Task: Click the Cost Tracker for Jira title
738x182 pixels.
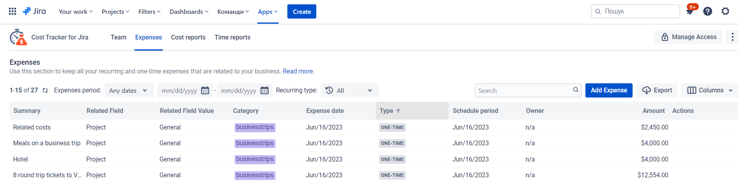Action: pos(60,37)
